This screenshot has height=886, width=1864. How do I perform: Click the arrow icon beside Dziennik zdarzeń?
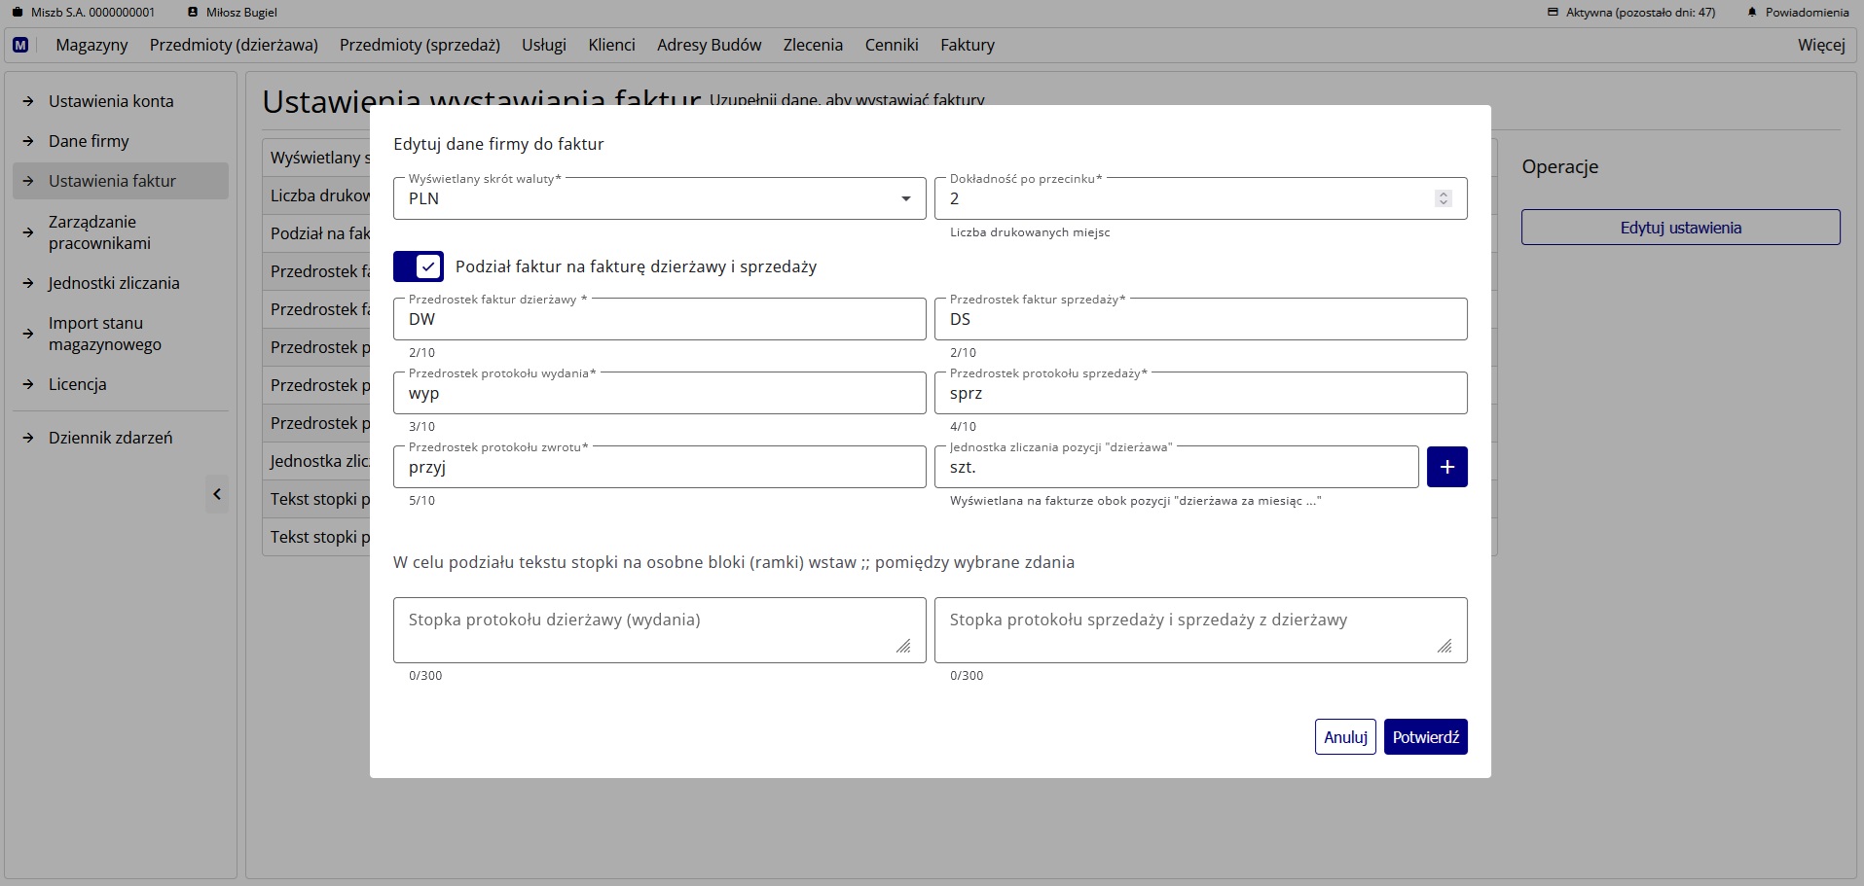coord(28,438)
